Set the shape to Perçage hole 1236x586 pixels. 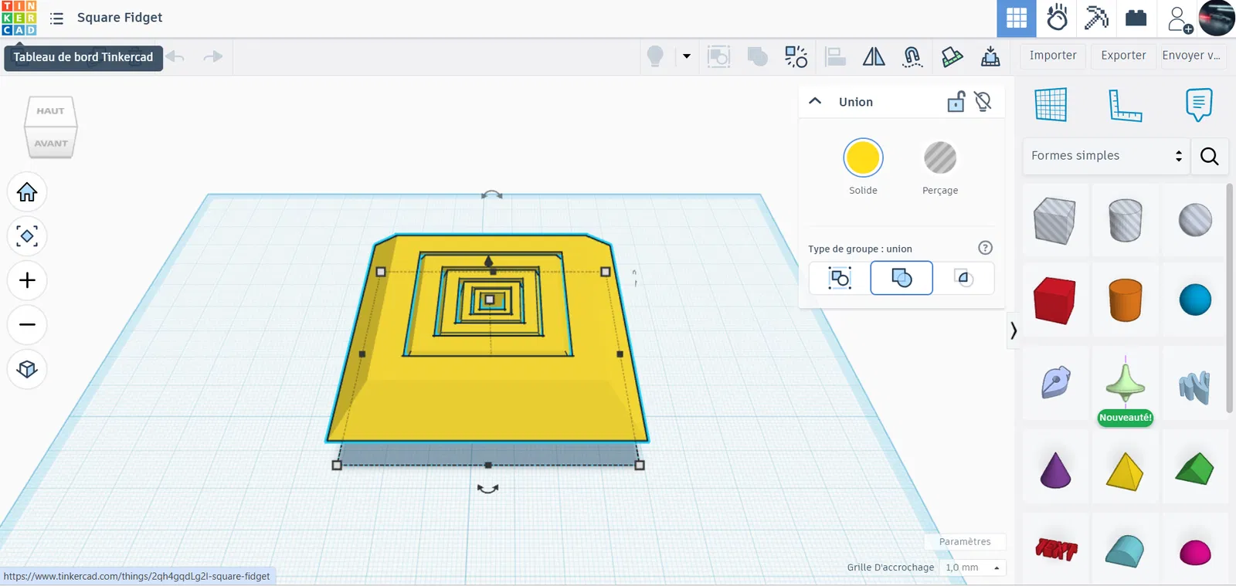pyautogui.click(x=940, y=158)
